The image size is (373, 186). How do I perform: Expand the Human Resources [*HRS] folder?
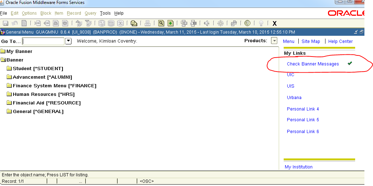(x=9, y=94)
